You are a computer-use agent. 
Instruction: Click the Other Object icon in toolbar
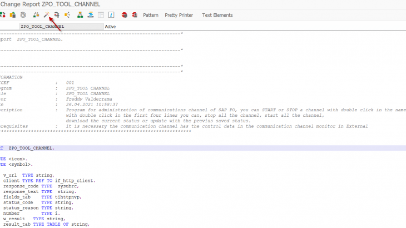pyautogui.click(x=12, y=15)
